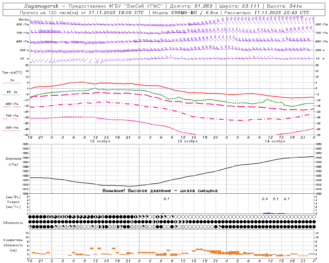The image size is (329, 263).
Task: Click the (мм/3ч.) precipitation unit label
Action: 13,197
